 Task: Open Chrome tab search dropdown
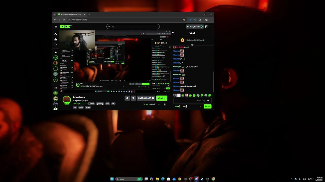click(55, 14)
